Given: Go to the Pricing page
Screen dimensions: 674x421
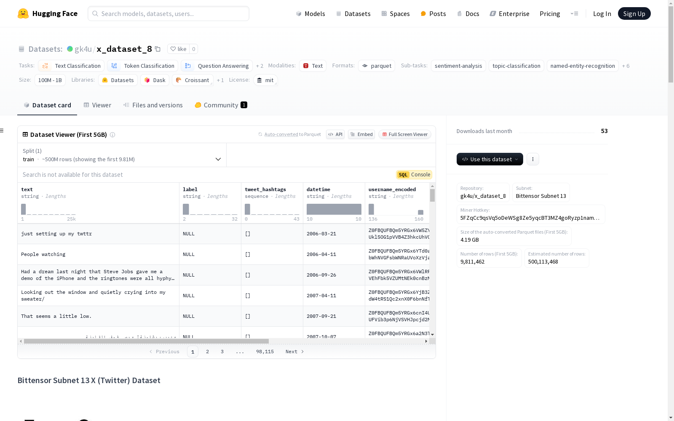Looking at the screenshot, I should click(x=550, y=13).
